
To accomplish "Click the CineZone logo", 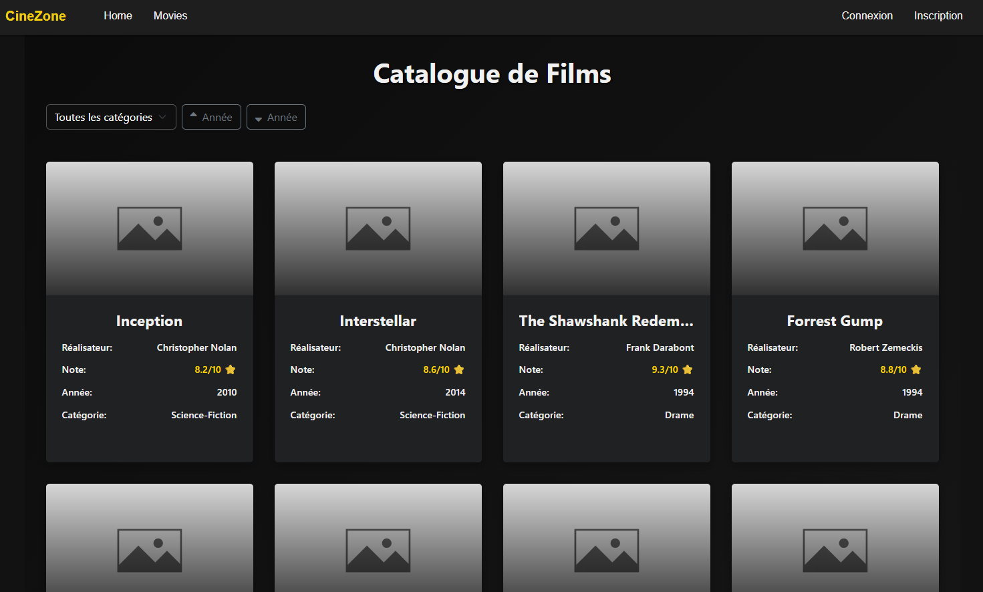I will point(35,16).
